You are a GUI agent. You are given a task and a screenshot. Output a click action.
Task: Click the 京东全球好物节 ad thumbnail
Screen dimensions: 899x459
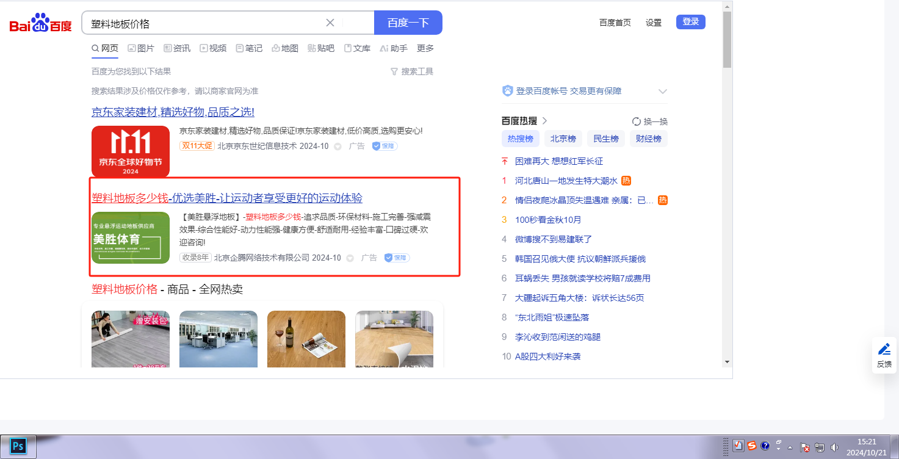pyautogui.click(x=131, y=152)
